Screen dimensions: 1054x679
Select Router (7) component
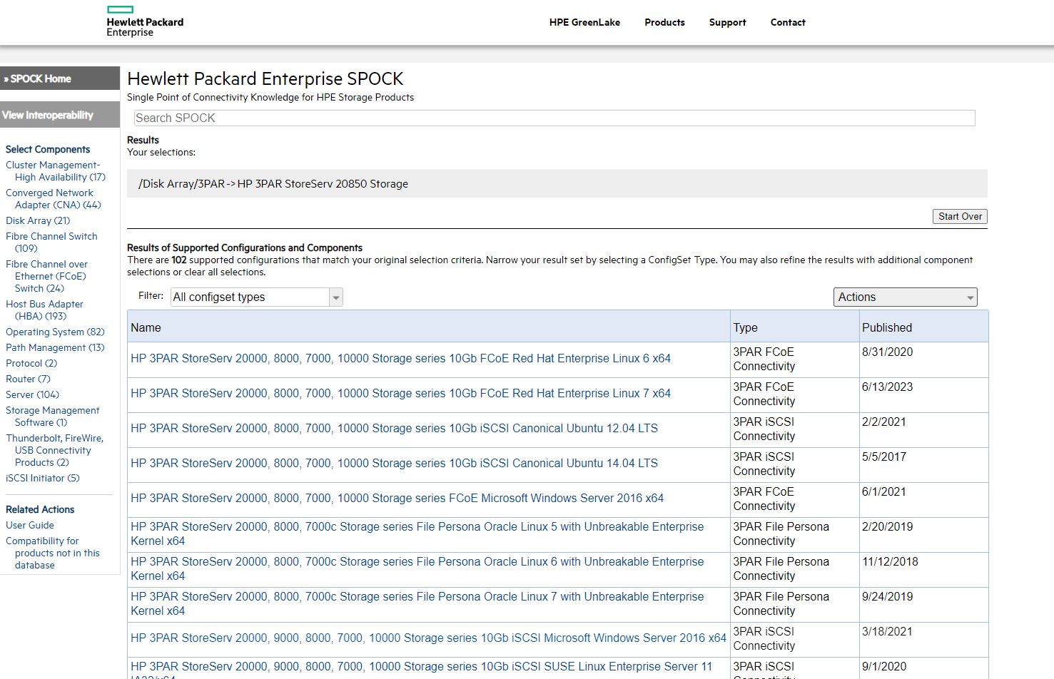coord(28,379)
